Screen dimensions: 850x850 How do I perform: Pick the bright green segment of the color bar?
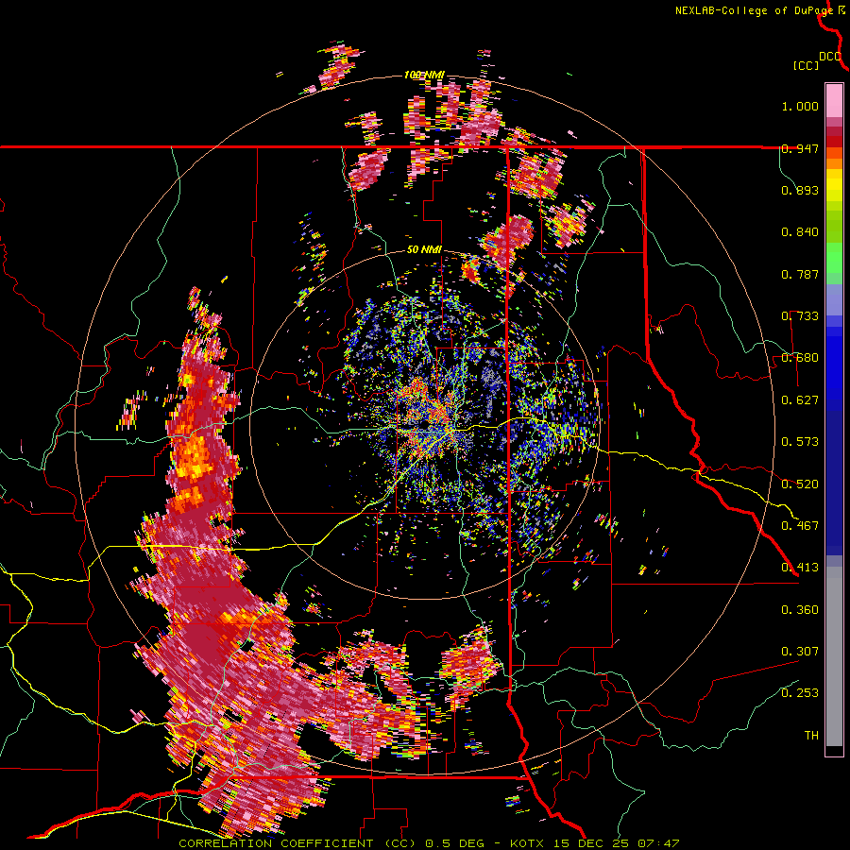coord(834,258)
